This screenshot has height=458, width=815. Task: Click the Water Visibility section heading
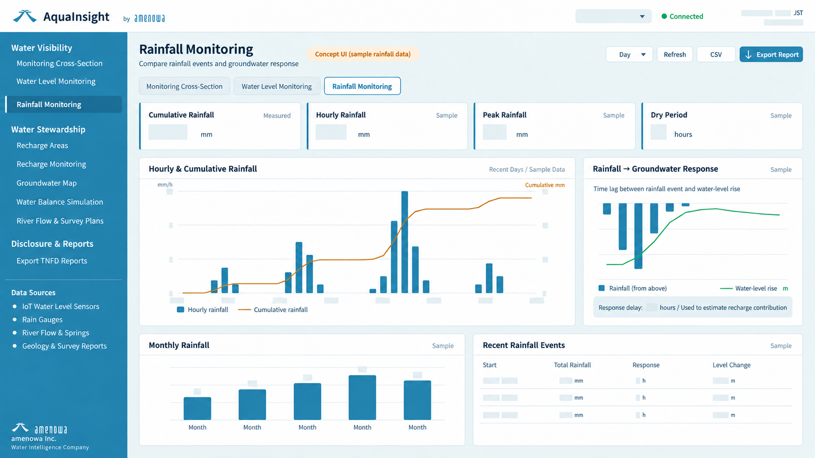[x=42, y=48]
